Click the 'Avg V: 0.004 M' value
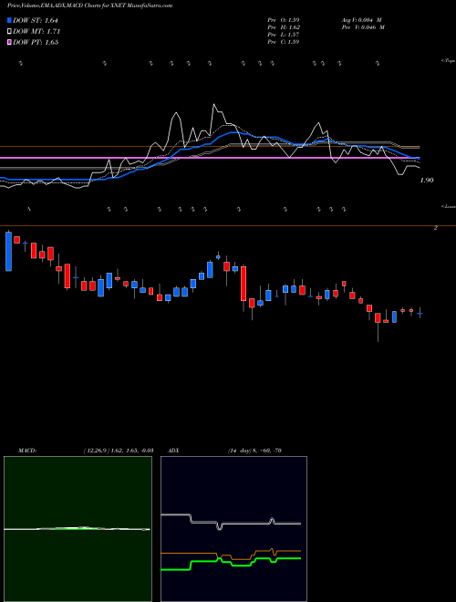Image resolution: width=456 pixels, height=602 pixels. (x=361, y=20)
